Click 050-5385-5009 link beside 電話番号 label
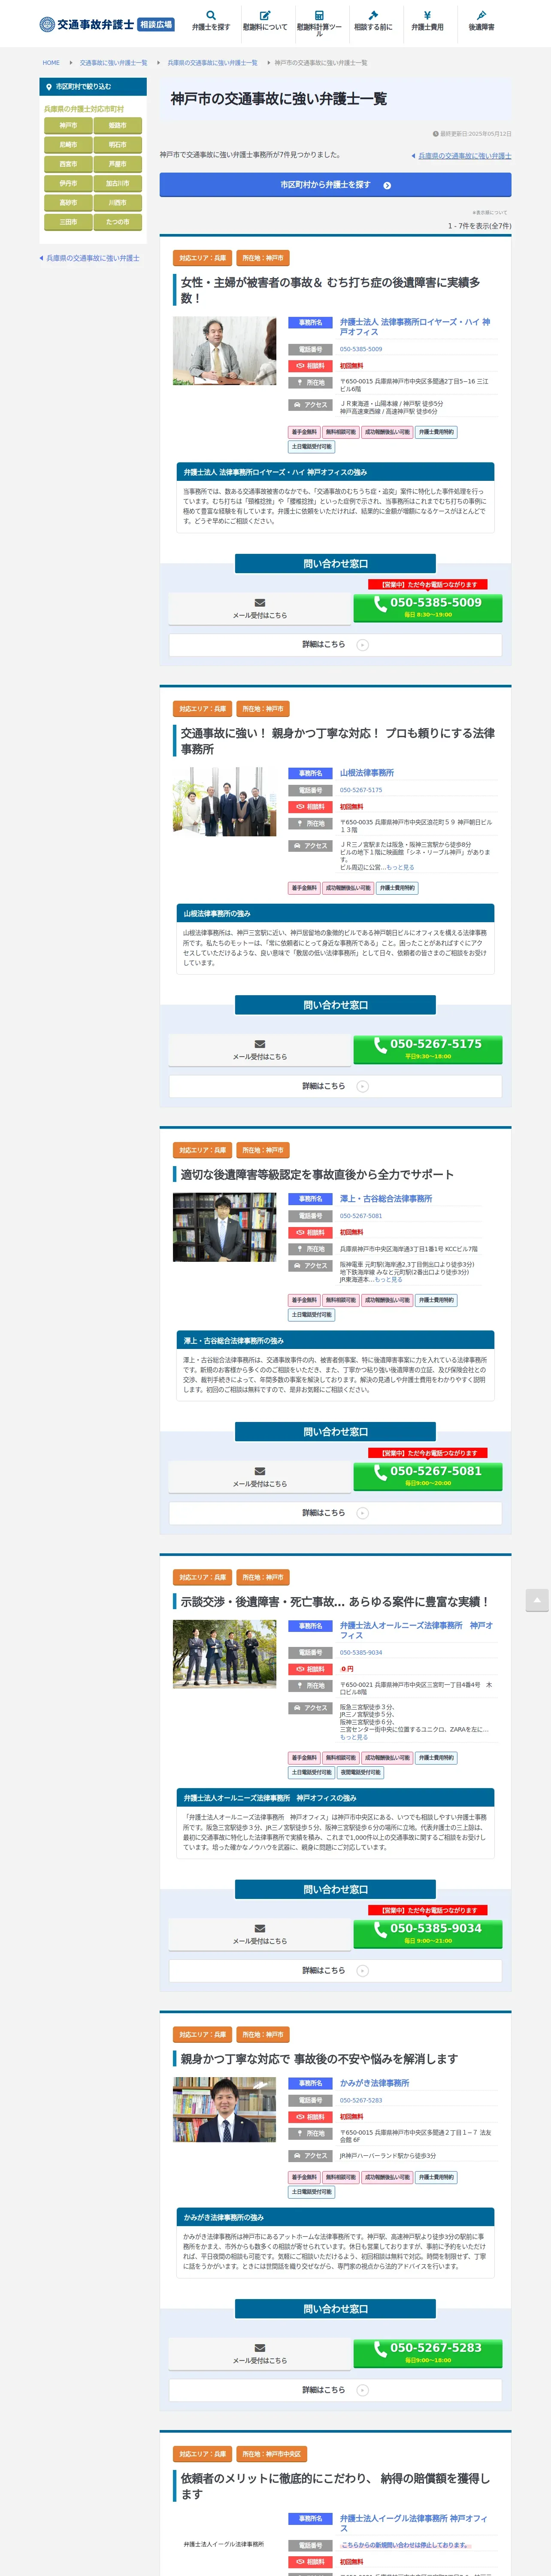Viewport: 551px width, 2576px height. tap(361, 349)
